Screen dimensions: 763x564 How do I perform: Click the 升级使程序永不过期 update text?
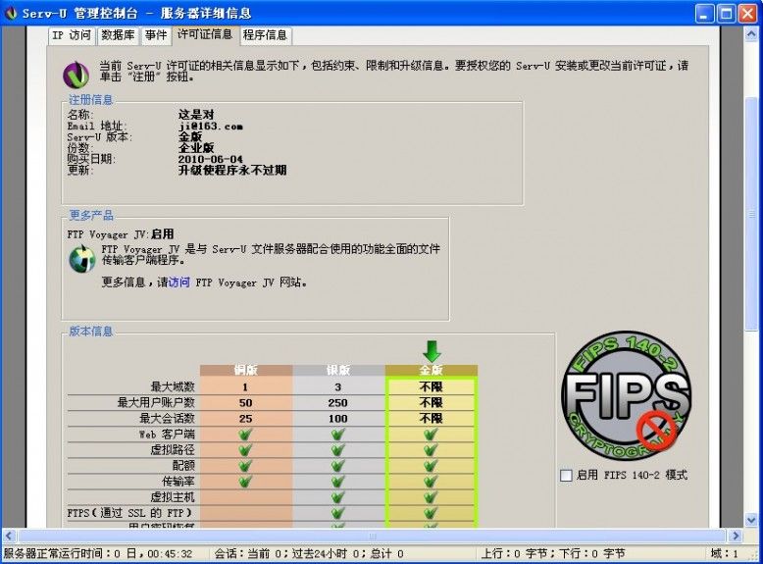coord(232,171)
